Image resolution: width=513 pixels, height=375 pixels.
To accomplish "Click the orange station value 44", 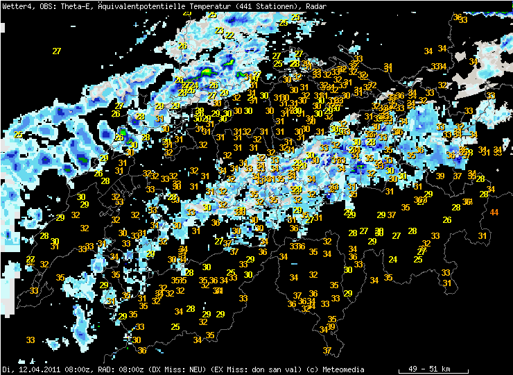I will pos(494,212).
